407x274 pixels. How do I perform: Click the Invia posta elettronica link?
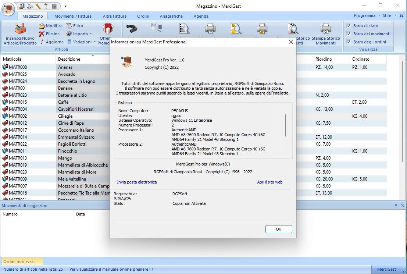tap(137, 182)
